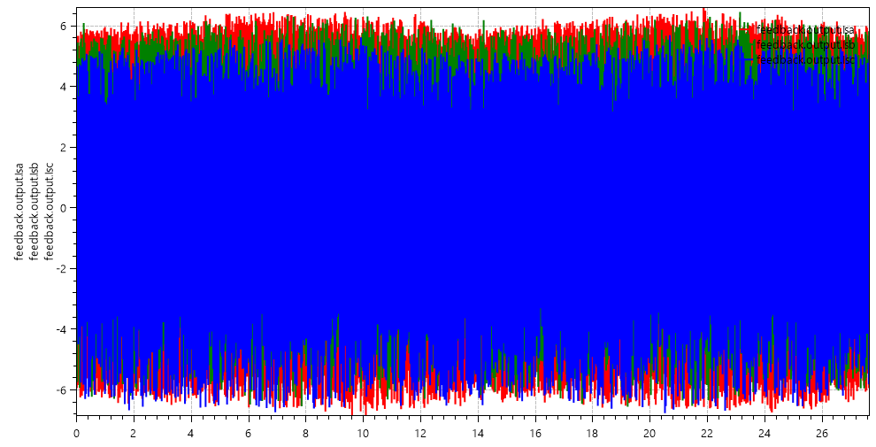Image resolution: width=876 pixels, height=447 pixels.
Task: Click the x-axis tick label 16
Action: [x=535, y=433]
